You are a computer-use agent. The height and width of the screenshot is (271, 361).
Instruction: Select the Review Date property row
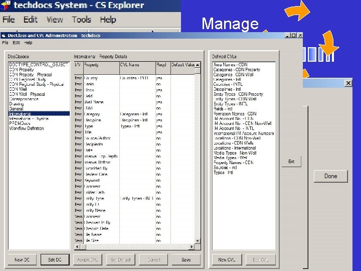[134, 175]
